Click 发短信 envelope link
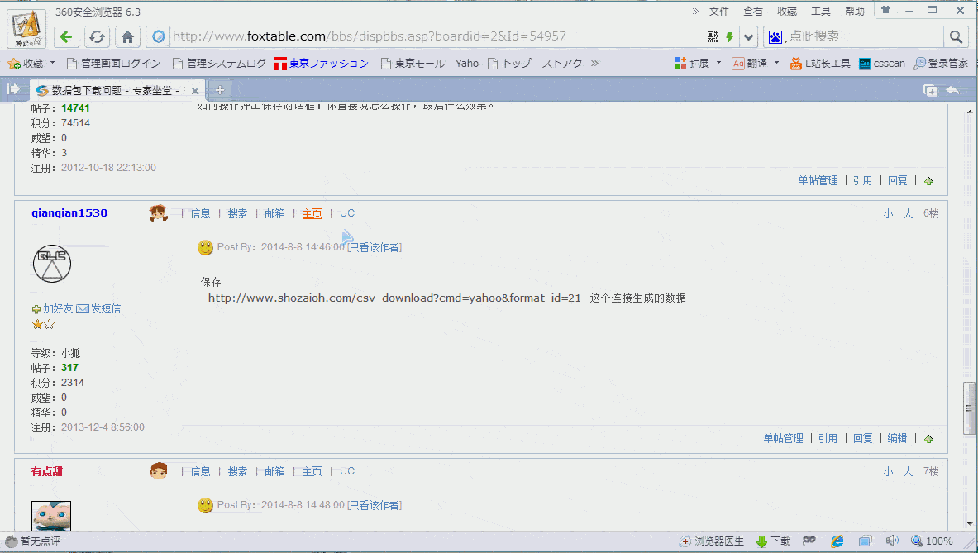 pos(98,308)
